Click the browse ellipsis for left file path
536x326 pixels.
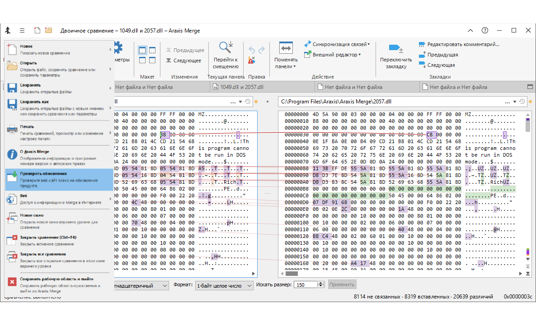pyautogui.click(x=233, y=102)
